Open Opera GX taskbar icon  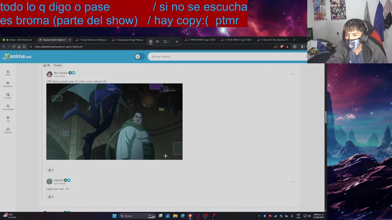click(198, 216)
